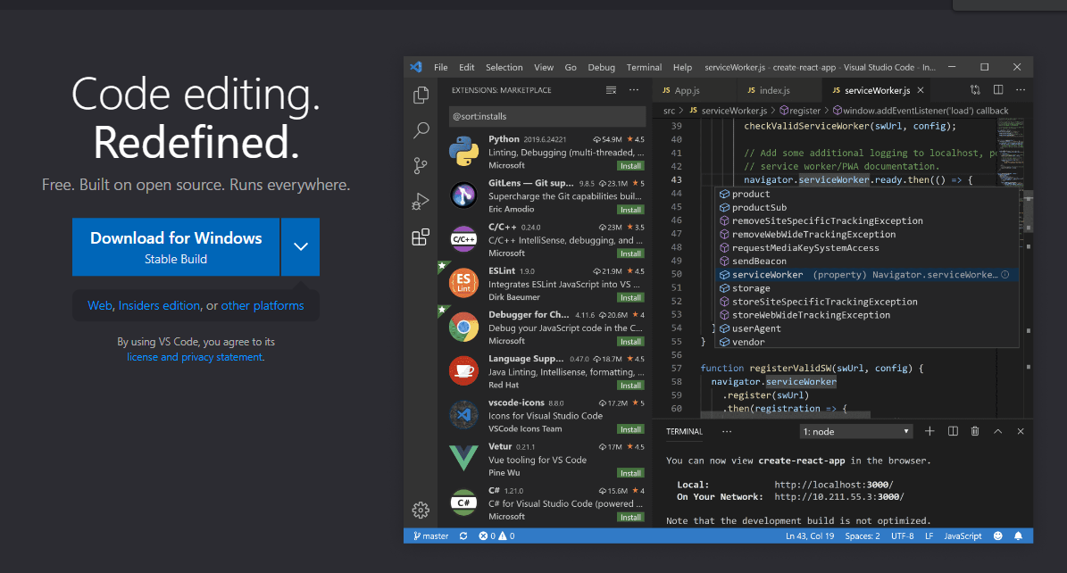Image resolution: width=1067 pixels, height=573 pixels.
Task: Open the Manage gear icon in activity bar
Action: click(421, 510)
